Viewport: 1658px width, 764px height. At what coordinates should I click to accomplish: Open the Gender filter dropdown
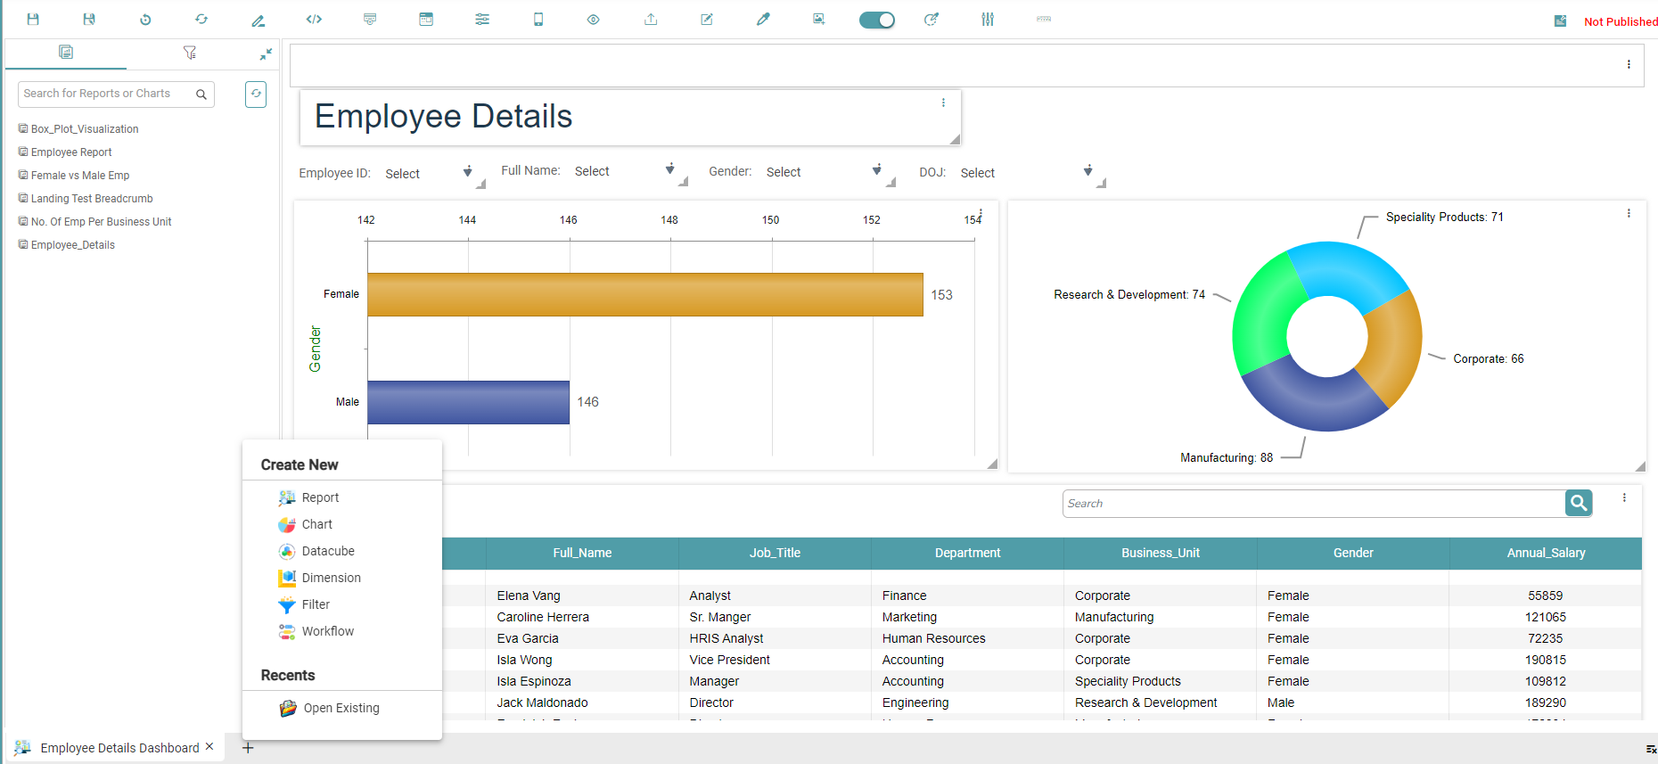[x=876, y=170]
